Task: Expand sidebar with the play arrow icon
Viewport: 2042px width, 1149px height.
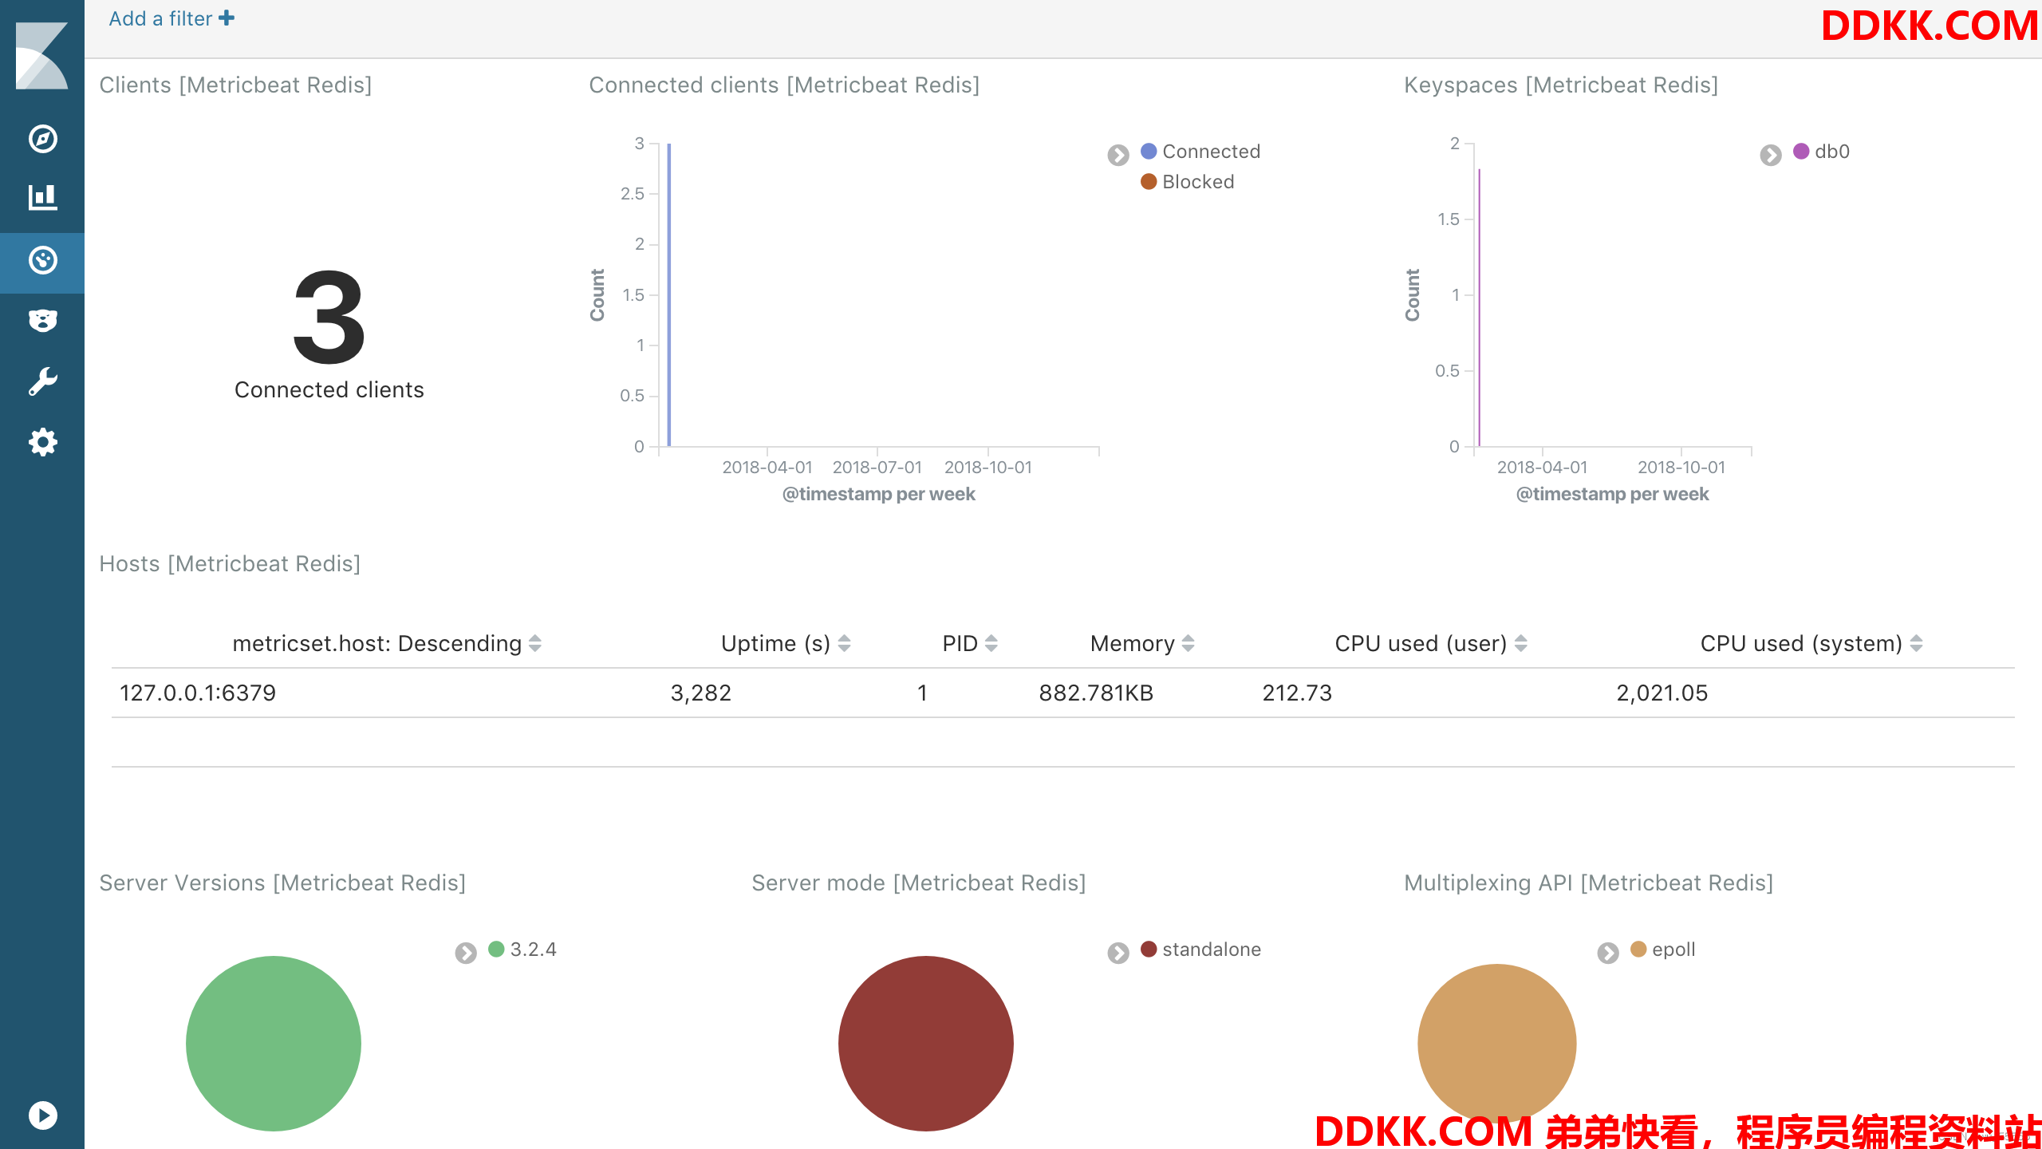Action: point(42,1115)
